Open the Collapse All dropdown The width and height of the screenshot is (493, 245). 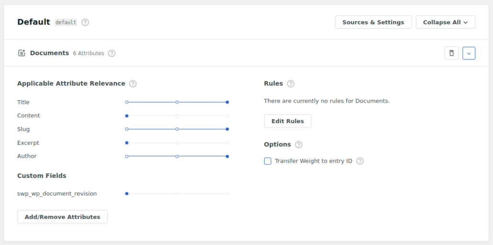click(445, 22)
